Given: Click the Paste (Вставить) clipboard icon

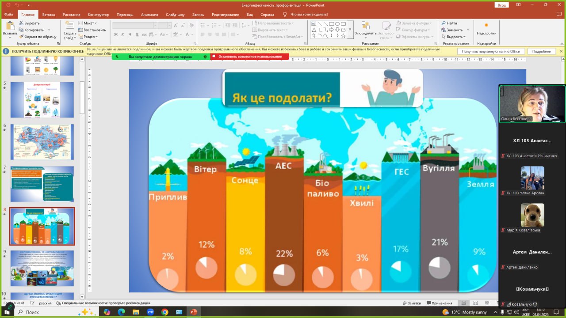Looking at the screenshot, I should [10, 26].
